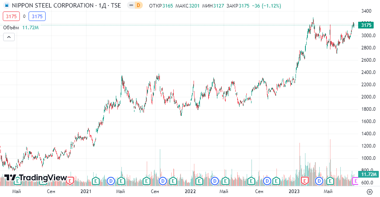Click dividend marker just before Май 2022
The width and height of the screenshot is (380, 197).
click(x=215, y=181)
